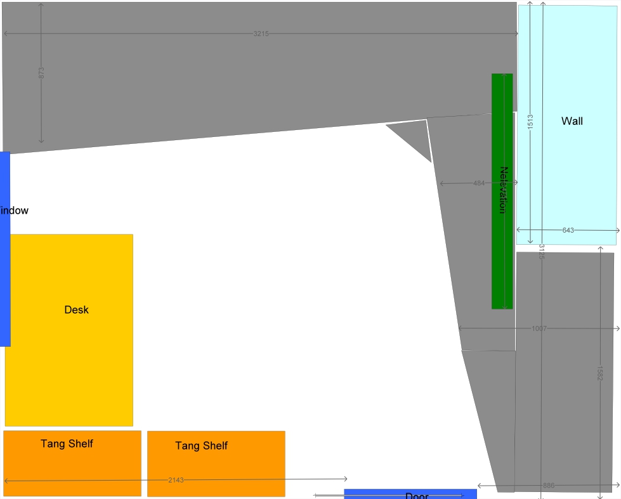Click the 643 dimension label
This screenshot has width=621, height=499.
coord(568,230)
